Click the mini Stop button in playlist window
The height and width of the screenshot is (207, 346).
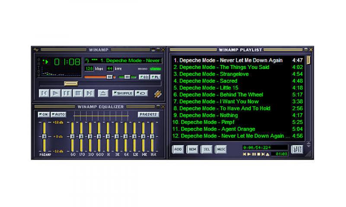[x=259, y=154]
